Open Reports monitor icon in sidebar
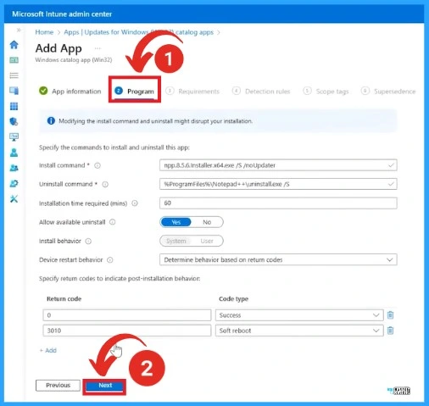Viewport: 429px width, 406px height. 14,137
